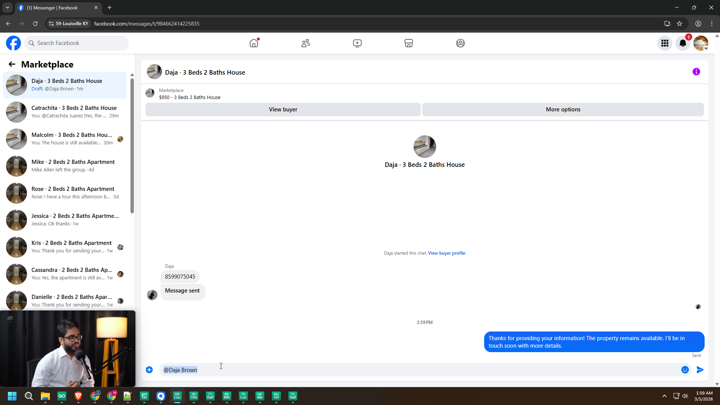
Task: Open the Groups icon in top navigation
Action: point(460,43)
